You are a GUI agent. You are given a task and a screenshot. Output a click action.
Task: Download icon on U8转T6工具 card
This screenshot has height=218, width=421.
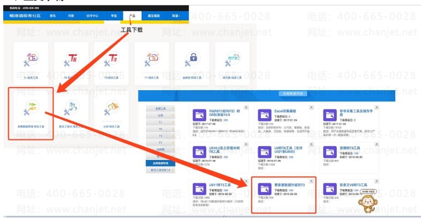point(311,144)
